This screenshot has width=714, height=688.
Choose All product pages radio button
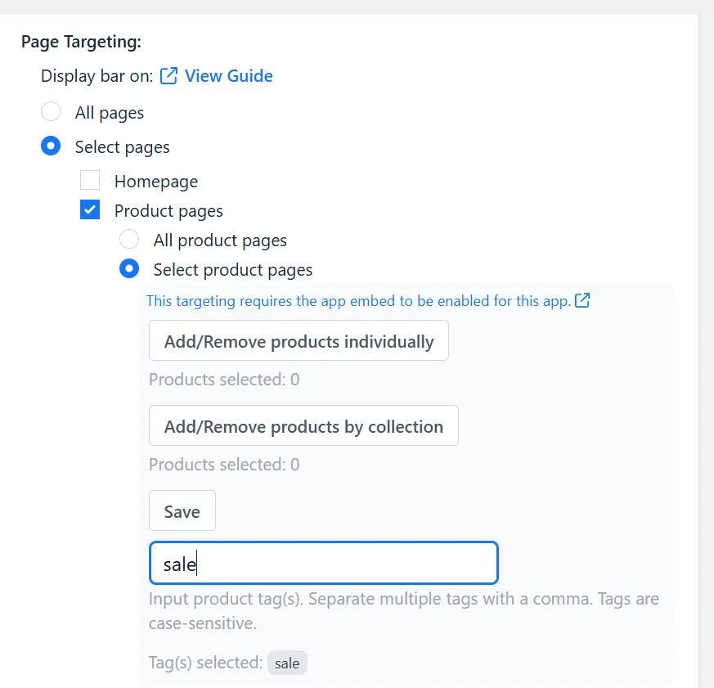pyautogui.click(x=129, y=239)
